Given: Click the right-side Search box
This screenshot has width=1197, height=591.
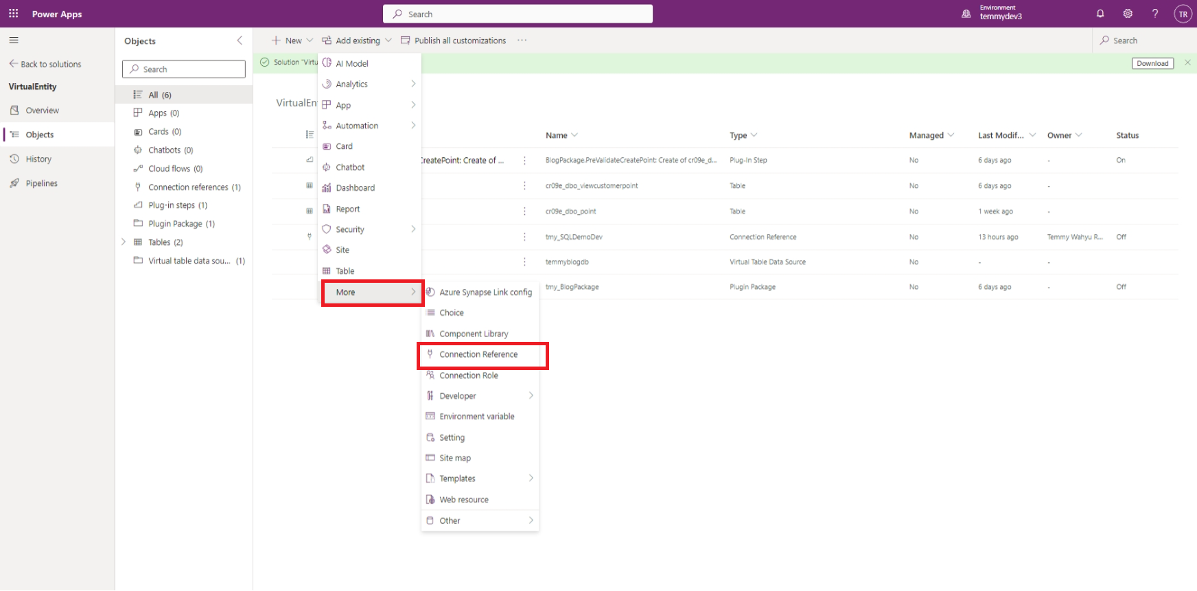Looking at the screenshot, I should pyautogui.click(x=1143, y=40).
